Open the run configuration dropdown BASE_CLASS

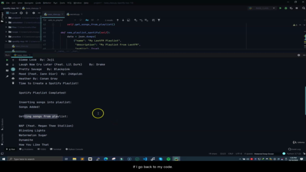click(x=262, y=8)
